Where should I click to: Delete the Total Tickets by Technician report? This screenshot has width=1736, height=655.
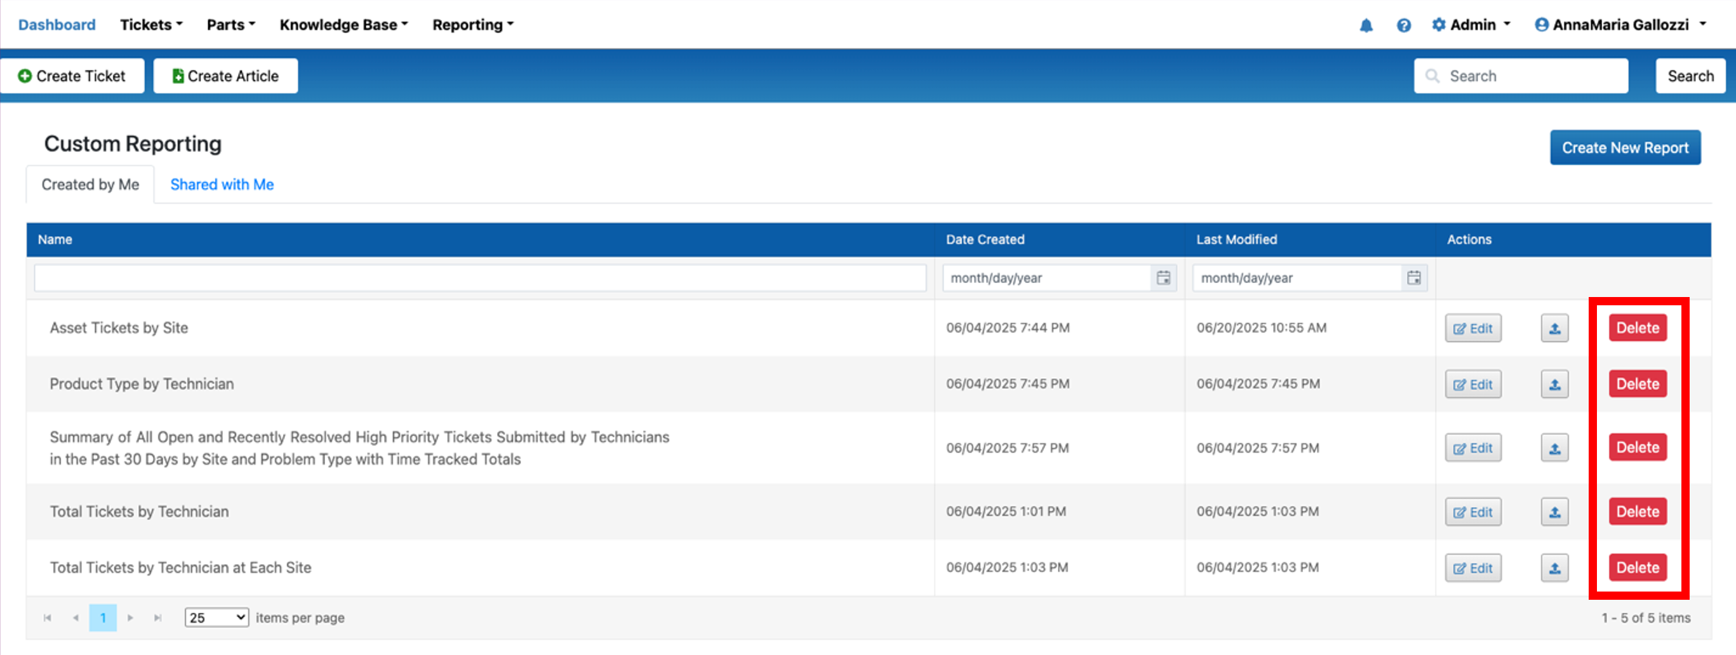pyautogui.click(x=1638, y=512)
